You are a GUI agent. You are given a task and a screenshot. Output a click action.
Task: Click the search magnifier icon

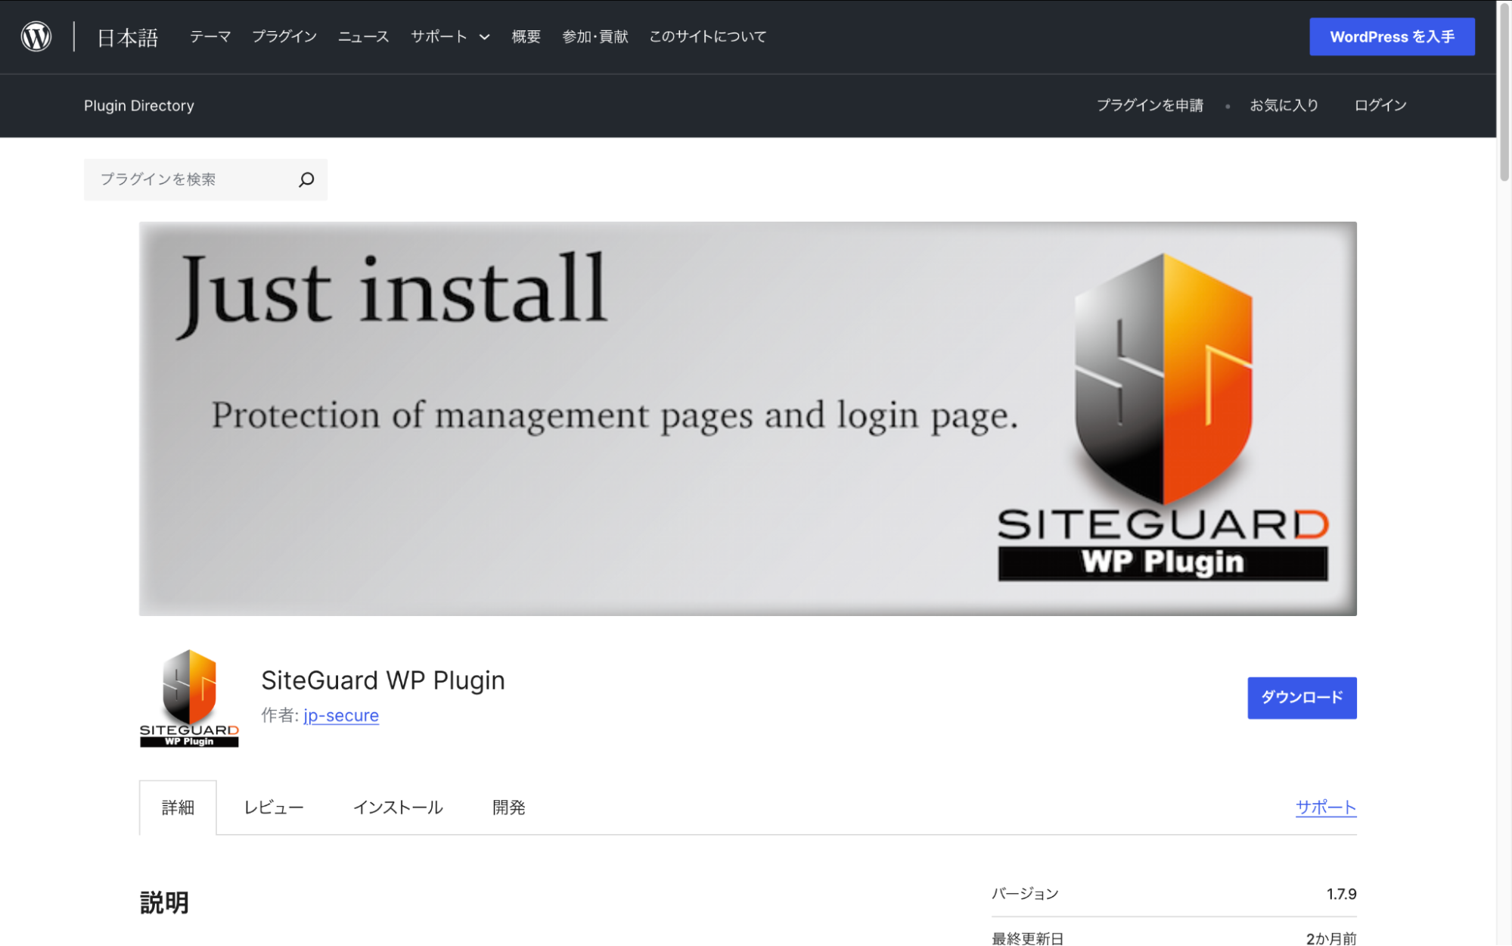click(x=306, y=179)
